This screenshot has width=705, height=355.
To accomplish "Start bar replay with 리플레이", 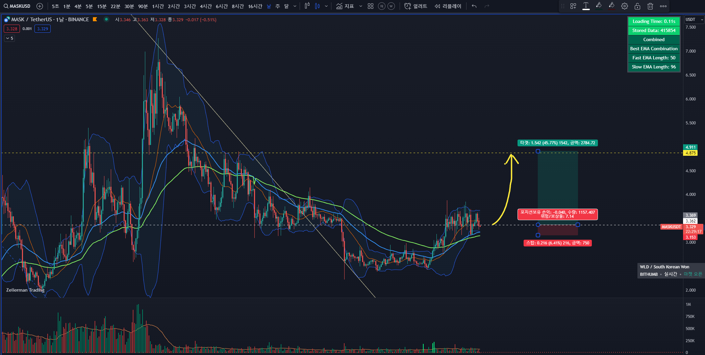I will tap(448, 6).
